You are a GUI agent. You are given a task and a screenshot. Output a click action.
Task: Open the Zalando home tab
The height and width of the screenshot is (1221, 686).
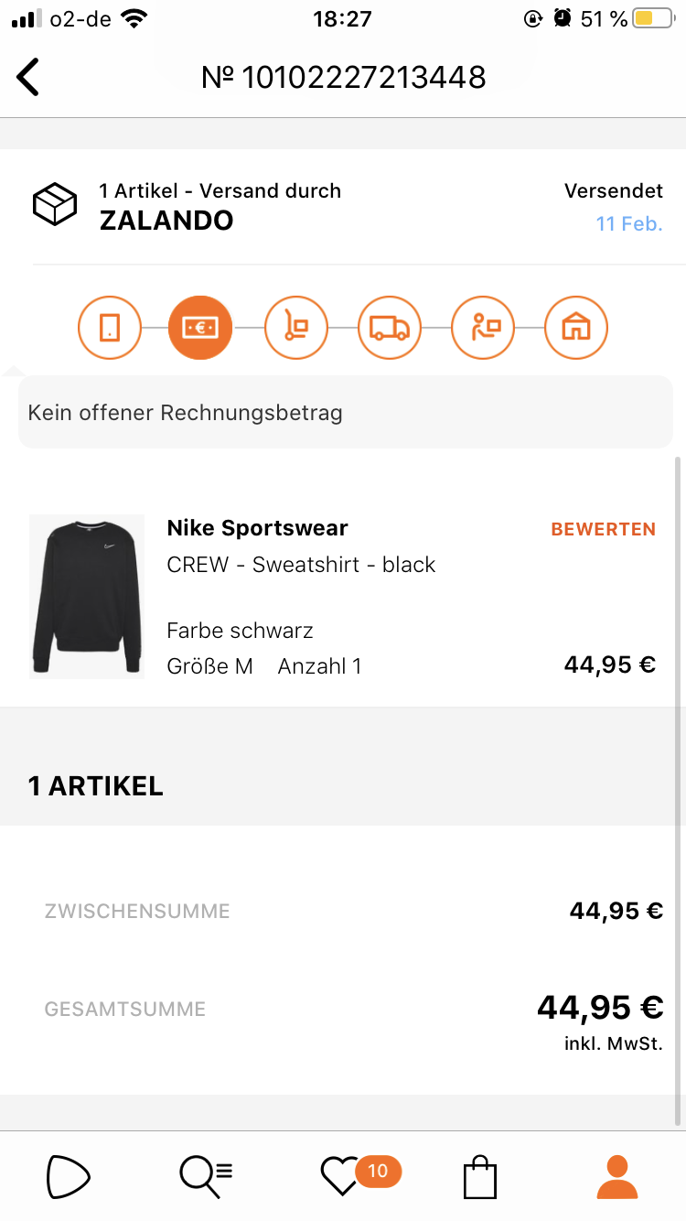tap(69, 1176)
